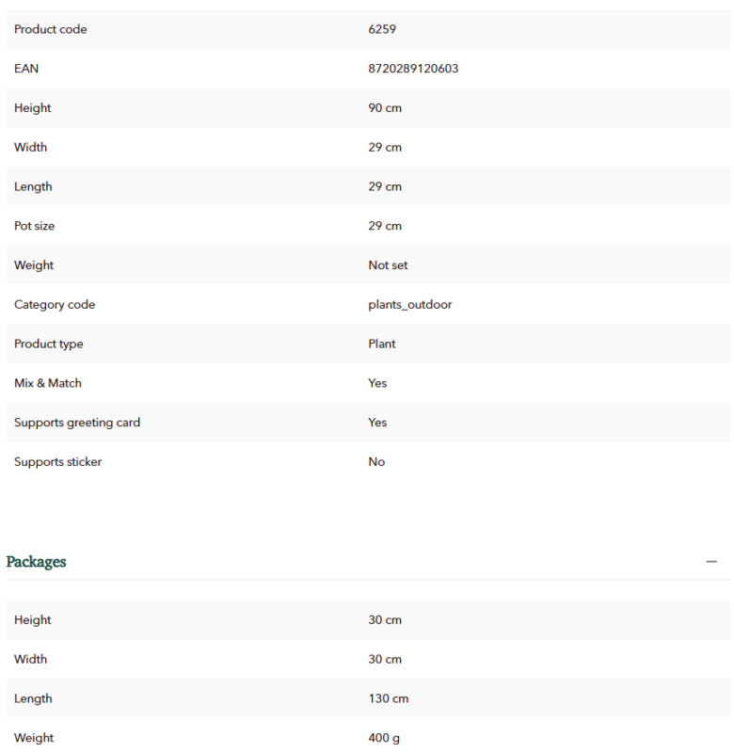Click the Width 29 cm product value

pyautogui.click(x=385, y=148)
